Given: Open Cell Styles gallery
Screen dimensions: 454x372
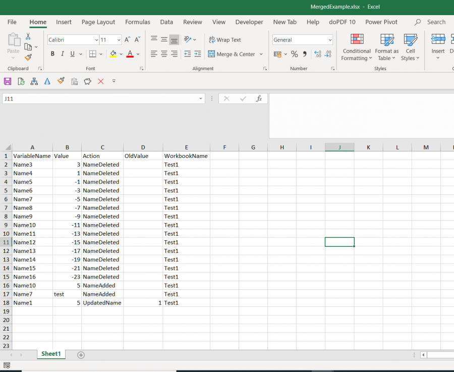Looking at the screenshot, I should [410, 47].
